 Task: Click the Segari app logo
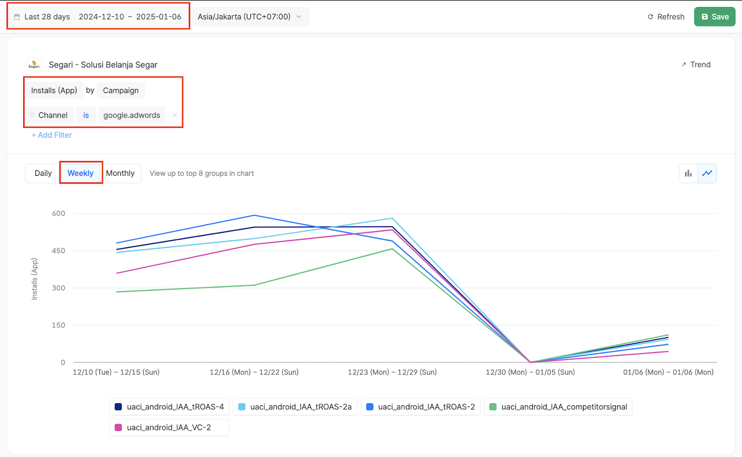34,65
